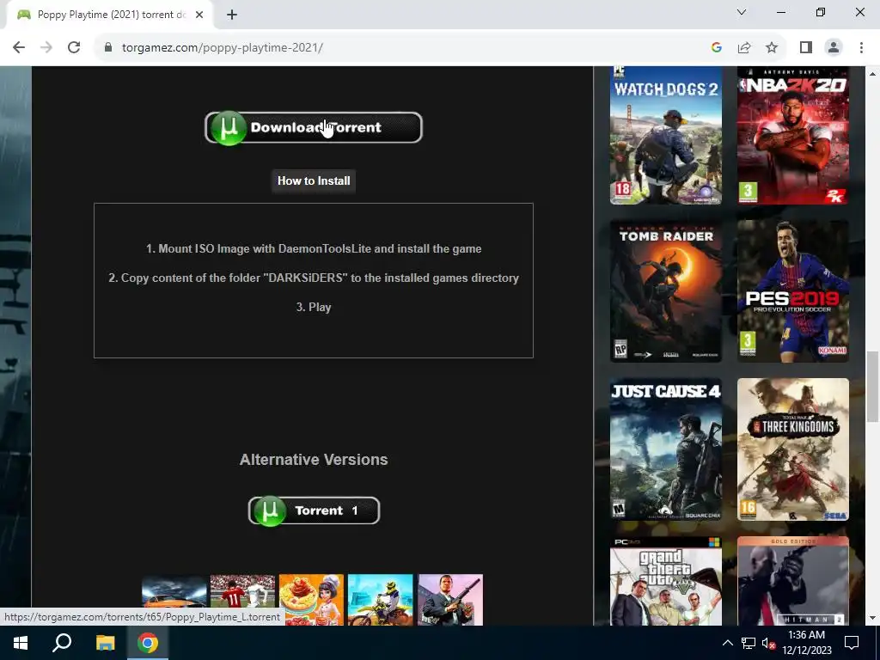The width and height of the screenshot is (880, 660).
Task: Open the PES 2019 cover
Action: click(793, 291)
